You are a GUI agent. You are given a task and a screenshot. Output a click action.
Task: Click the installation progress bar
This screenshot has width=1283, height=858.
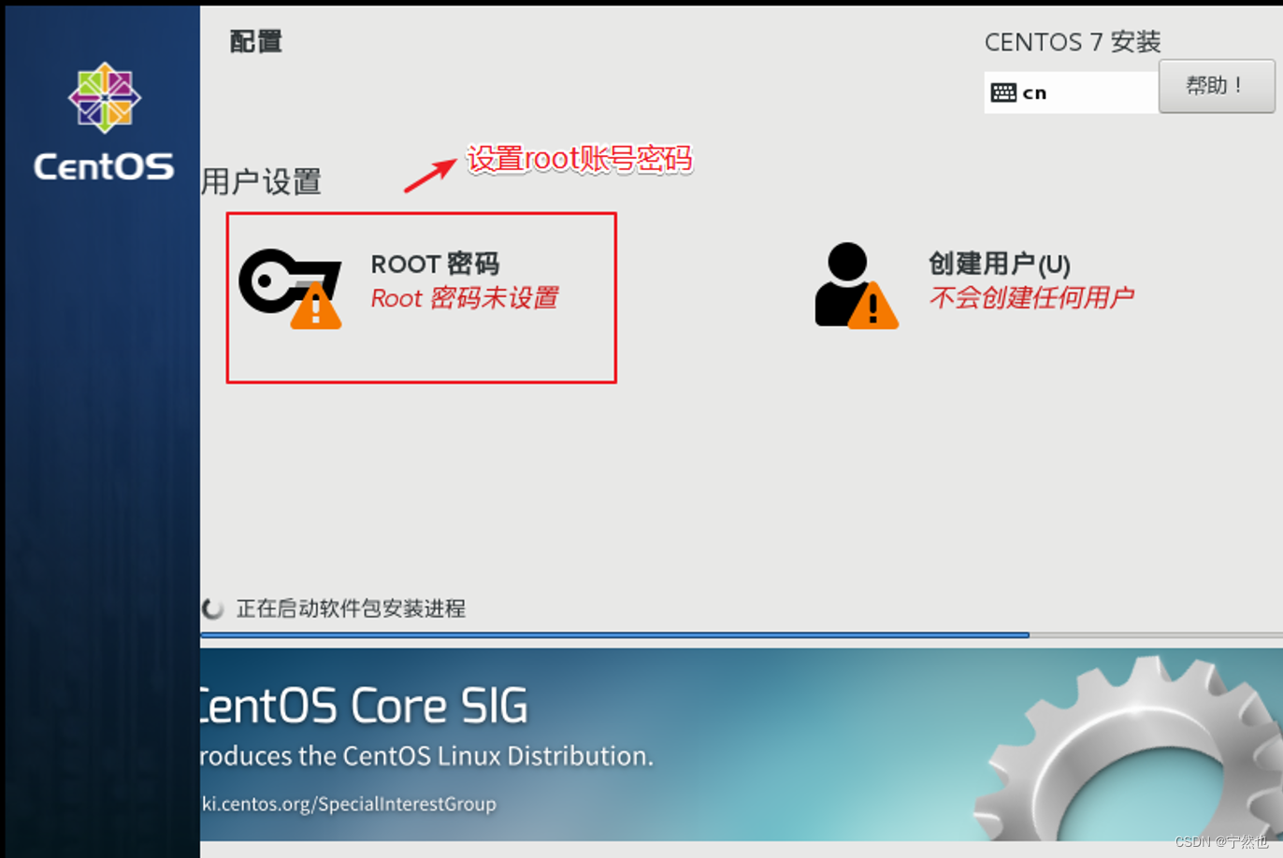point(742,636)
